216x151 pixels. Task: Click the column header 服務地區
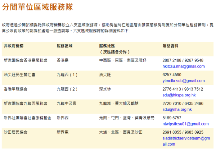(x=107, y=46)
